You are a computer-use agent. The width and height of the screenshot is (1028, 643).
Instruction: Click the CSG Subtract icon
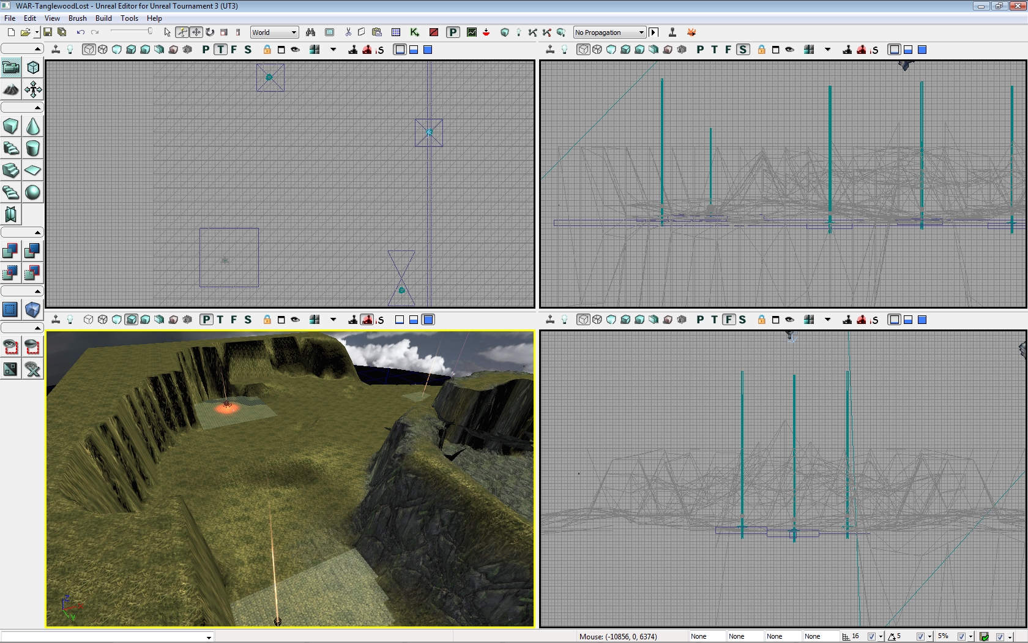33,250
